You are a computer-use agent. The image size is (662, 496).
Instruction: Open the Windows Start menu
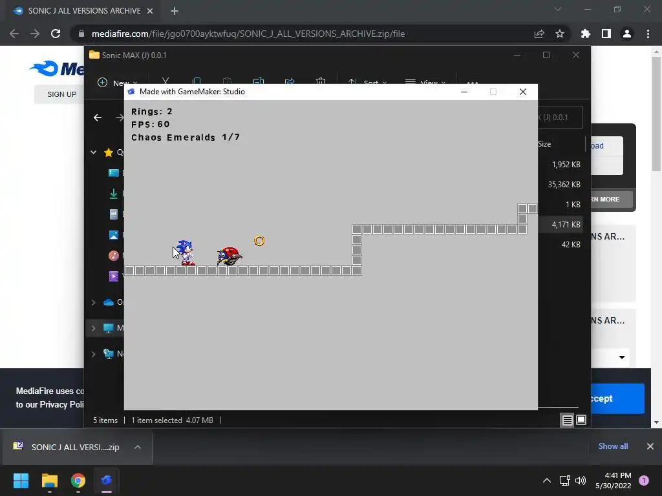(x=21, y=480)
